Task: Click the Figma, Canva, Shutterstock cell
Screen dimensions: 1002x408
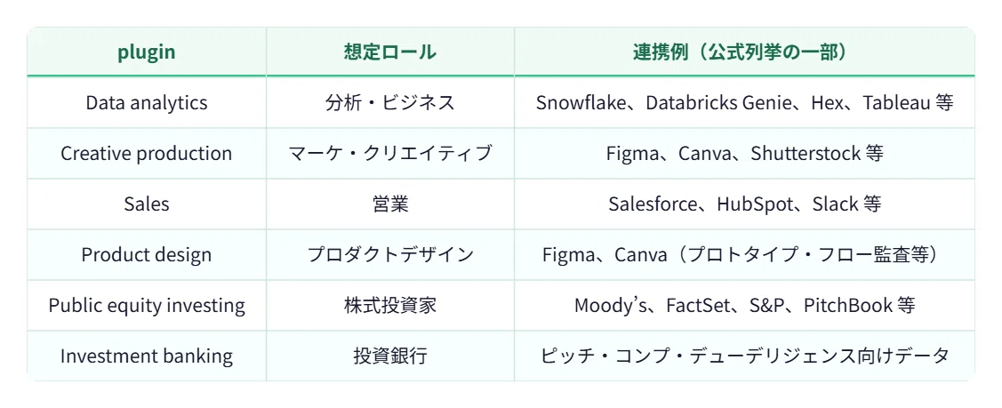Action: coord(744,153)
